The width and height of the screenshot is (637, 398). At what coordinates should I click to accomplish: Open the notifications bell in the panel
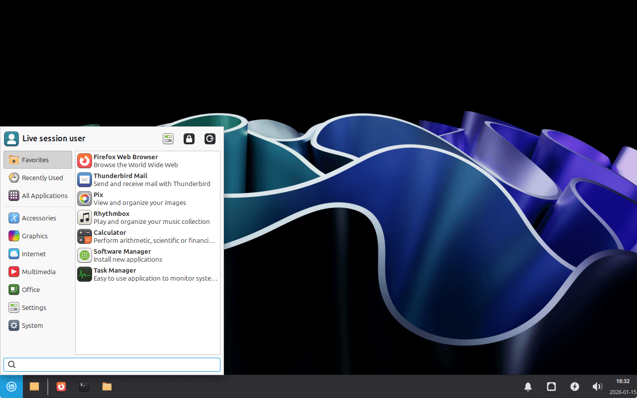528,387
